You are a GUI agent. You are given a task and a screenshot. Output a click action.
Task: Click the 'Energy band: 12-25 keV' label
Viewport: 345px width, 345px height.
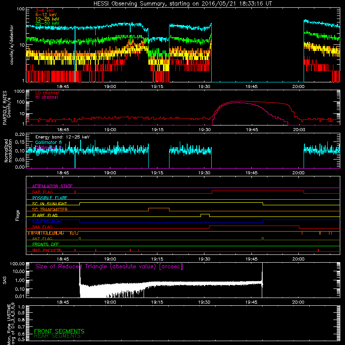[x=63, y=137]
